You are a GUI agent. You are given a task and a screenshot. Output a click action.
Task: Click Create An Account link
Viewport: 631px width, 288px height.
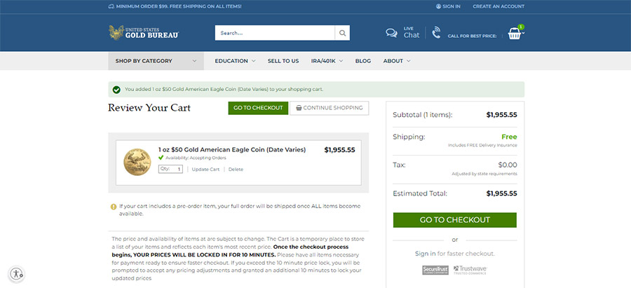pyautogui.click(x=498, y=6)
